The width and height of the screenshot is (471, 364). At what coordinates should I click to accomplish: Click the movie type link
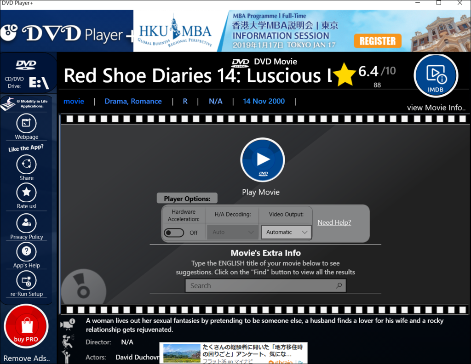(74, 101)
